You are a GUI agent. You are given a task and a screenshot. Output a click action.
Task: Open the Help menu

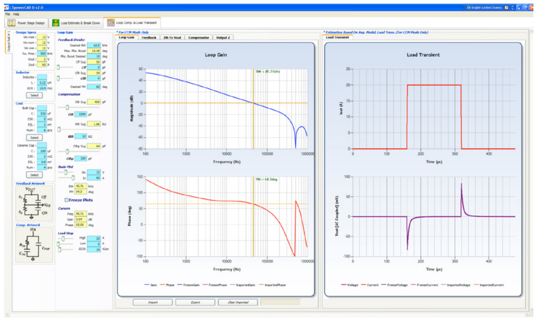(x=16, y=14)
